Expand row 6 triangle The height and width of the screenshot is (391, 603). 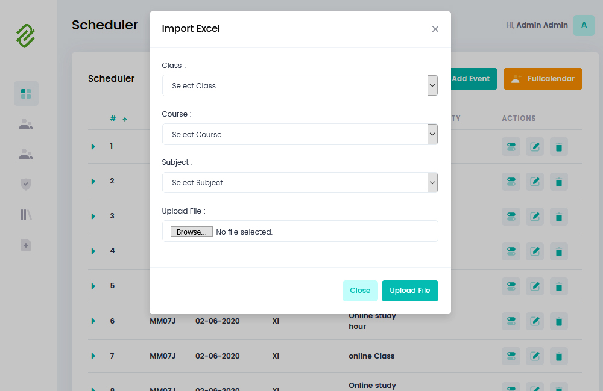(x=93, y=321)
